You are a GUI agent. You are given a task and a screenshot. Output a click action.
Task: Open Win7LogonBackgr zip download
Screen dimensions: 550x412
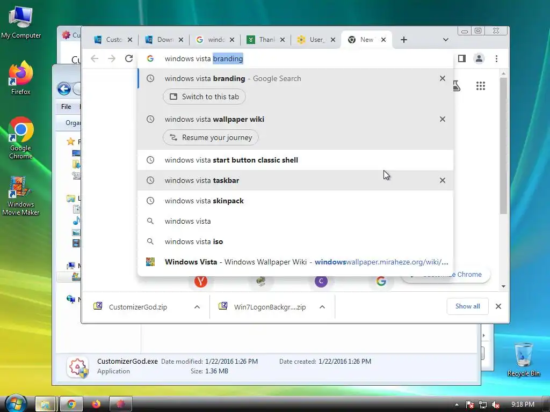coord(270,307)
